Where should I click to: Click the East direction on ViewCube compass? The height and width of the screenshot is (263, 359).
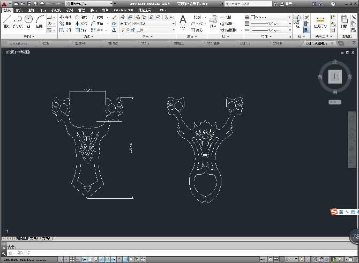tap(349, 77)
